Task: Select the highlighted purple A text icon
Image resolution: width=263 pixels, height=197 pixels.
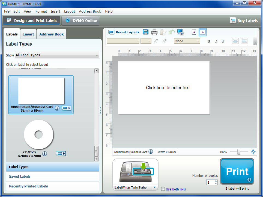Action: (x=202, y=32)
